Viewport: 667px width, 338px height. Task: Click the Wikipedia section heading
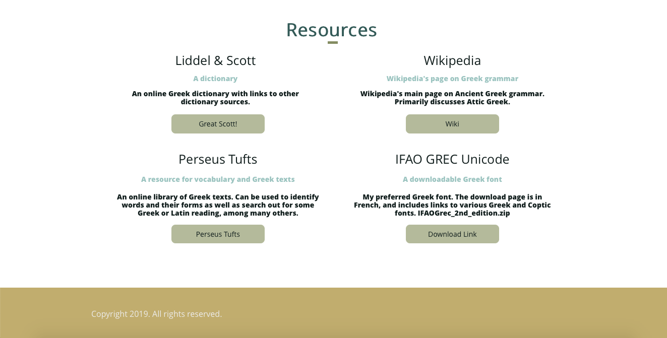[452, 61]
